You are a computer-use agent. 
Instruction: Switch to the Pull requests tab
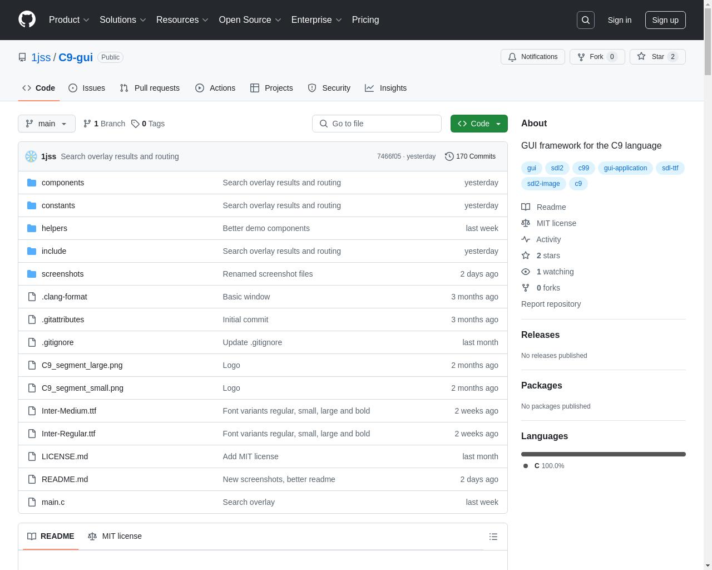point(150,88)
